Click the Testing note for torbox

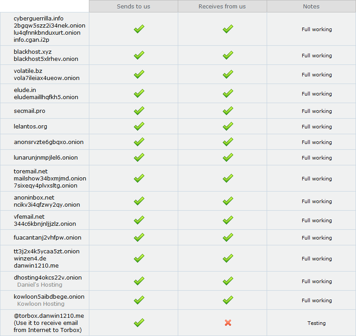click(x=316, y=323)
